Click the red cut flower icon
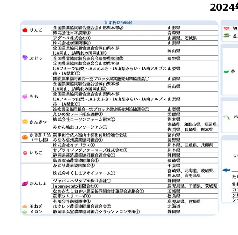This screenshot has height=235, width=238. click(x=227, y=28)
